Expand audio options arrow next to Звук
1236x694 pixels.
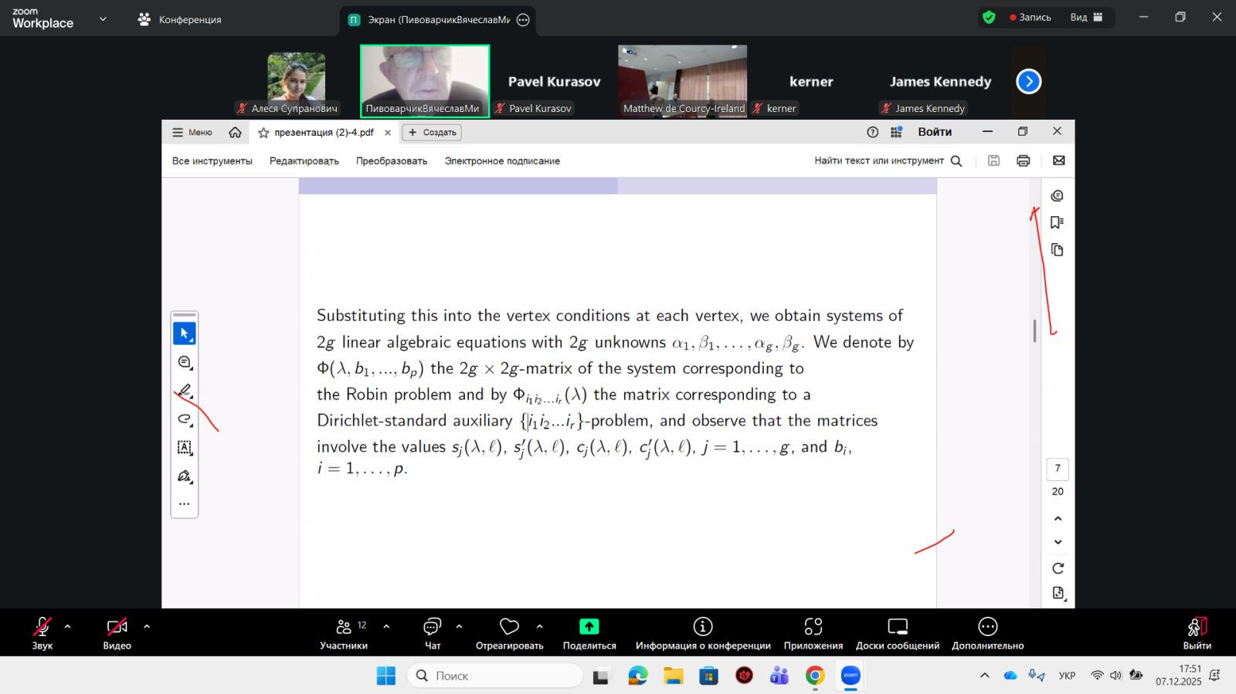(67, 627)
